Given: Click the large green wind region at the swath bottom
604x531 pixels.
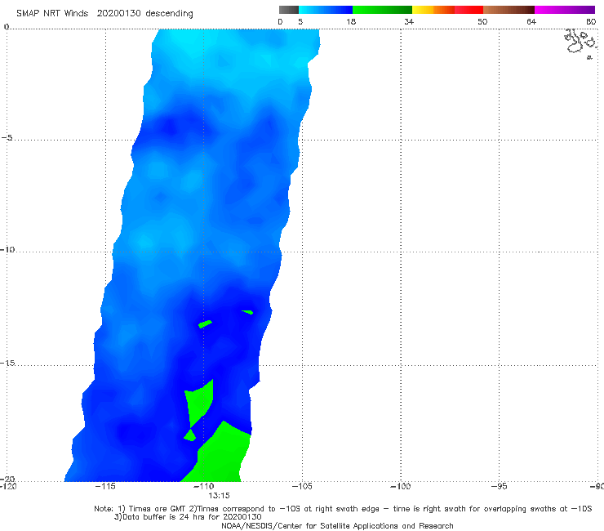Looking at the screenshot, I should point(220,455).
